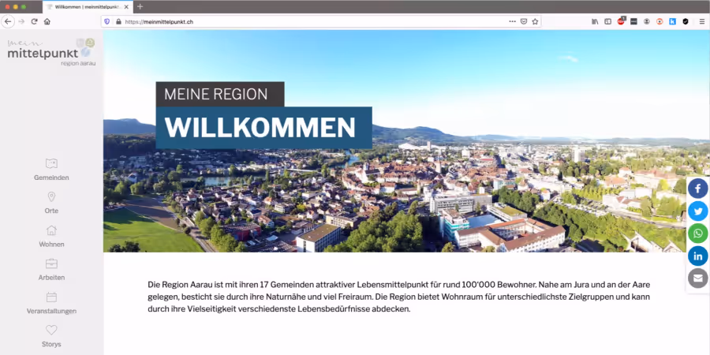Viewport: 710px width, 355px height.
Task: Share page on Facebook
Action: tap(698, 189)
